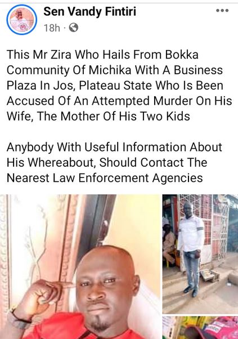Open the partially visible bottom-right photo

pyautogui.click(x=200, y=328)
